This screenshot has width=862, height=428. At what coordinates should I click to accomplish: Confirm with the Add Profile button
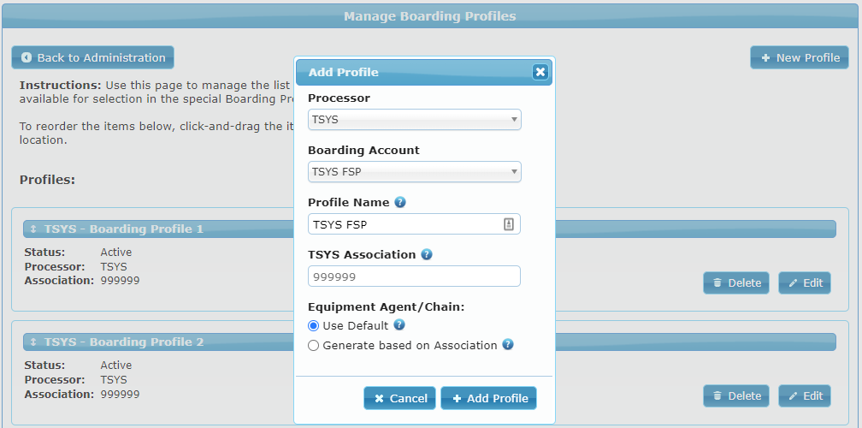[x=489, y=398]
